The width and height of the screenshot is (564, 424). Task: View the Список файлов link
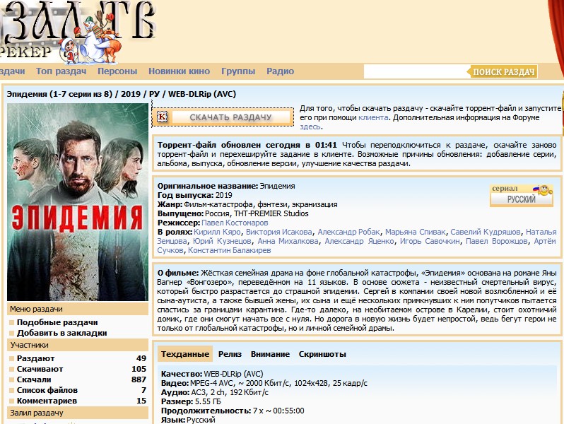tap(47, 390)
